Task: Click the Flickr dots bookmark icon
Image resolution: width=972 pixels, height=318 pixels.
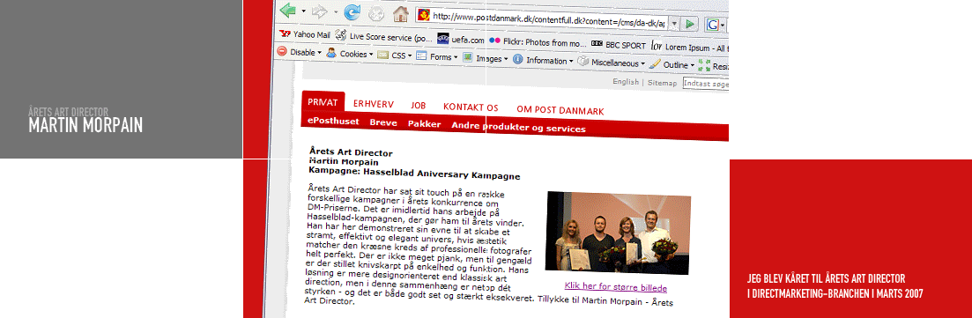Action: coord(494,41)
